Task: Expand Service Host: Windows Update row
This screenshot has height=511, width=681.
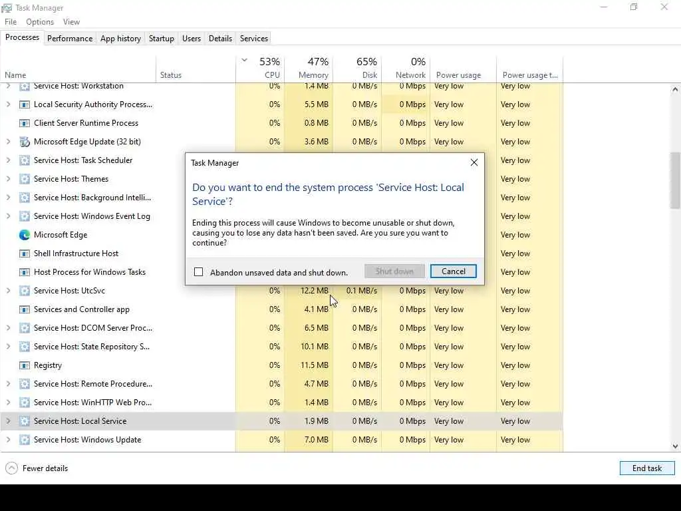Action: (8, 440)
